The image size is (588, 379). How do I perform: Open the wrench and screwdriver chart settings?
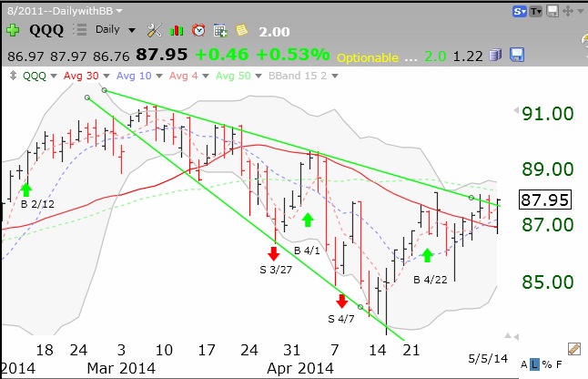pos(154,30)
